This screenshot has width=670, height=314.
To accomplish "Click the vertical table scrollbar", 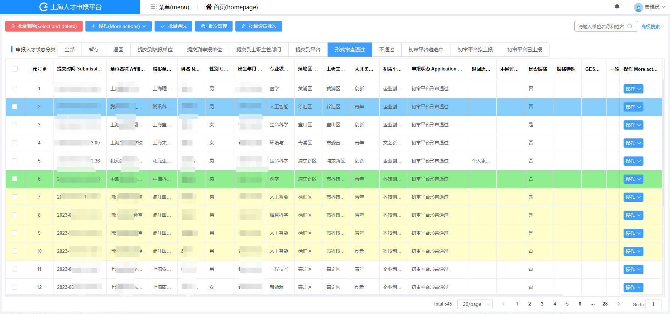I will tap(663, 143).
